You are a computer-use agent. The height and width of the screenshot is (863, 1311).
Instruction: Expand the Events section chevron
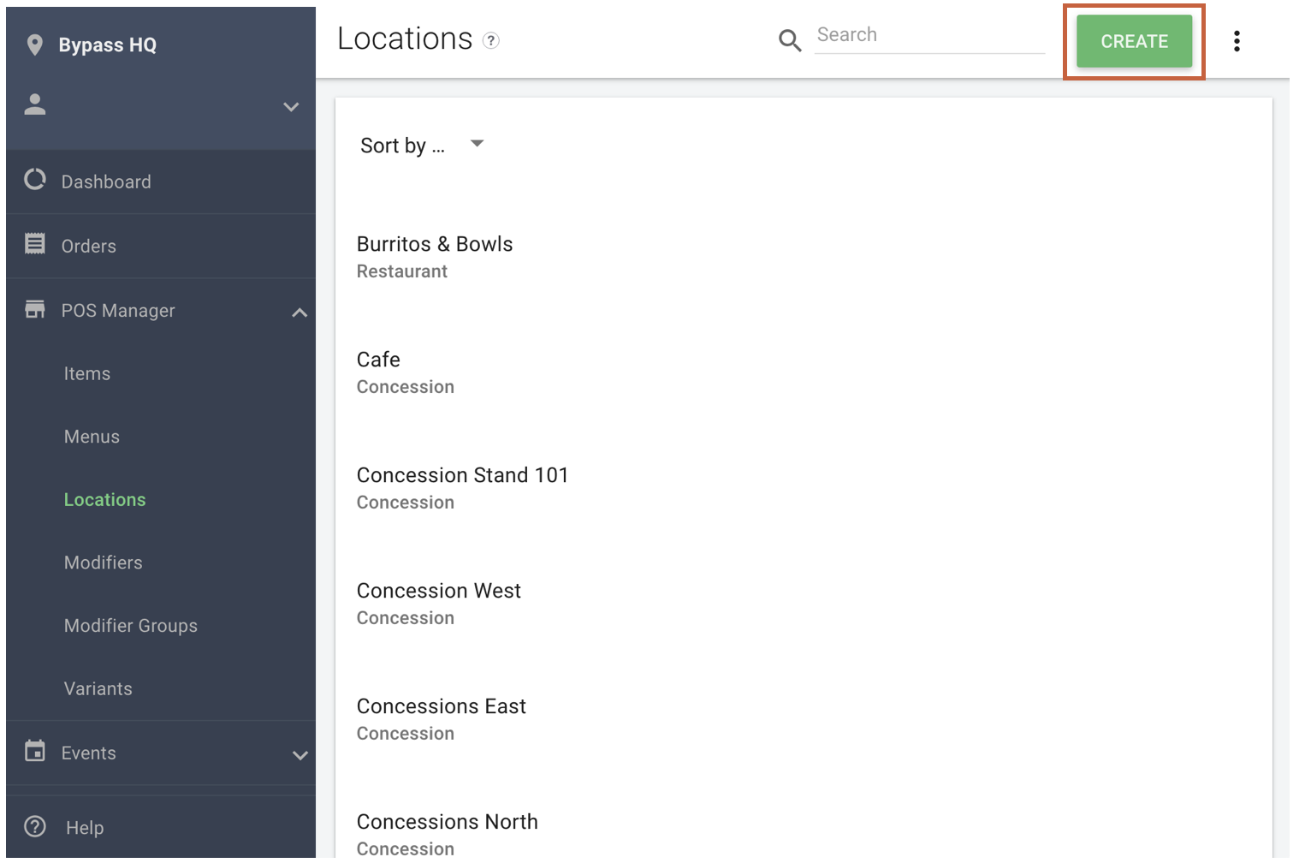pos(300,755)
